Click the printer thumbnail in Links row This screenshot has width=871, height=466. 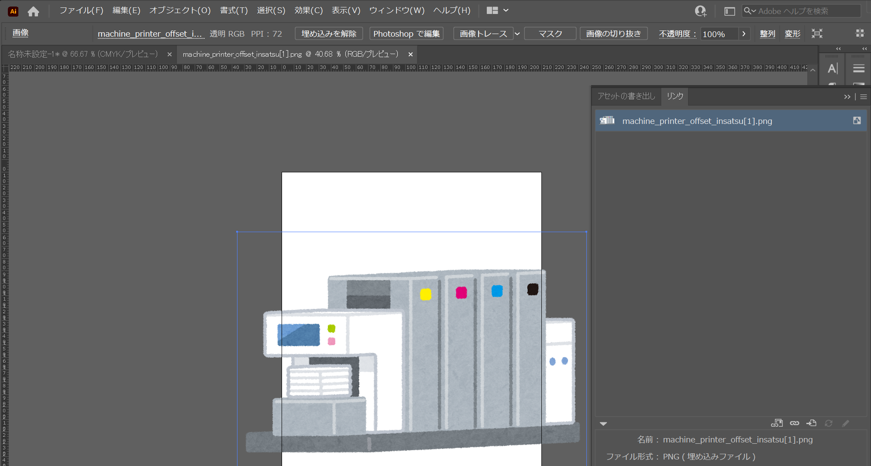click(x=607, y=120)
